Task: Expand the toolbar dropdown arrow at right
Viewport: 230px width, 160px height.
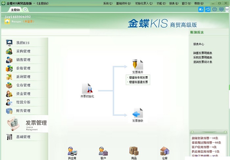Action: click(227, 9)
